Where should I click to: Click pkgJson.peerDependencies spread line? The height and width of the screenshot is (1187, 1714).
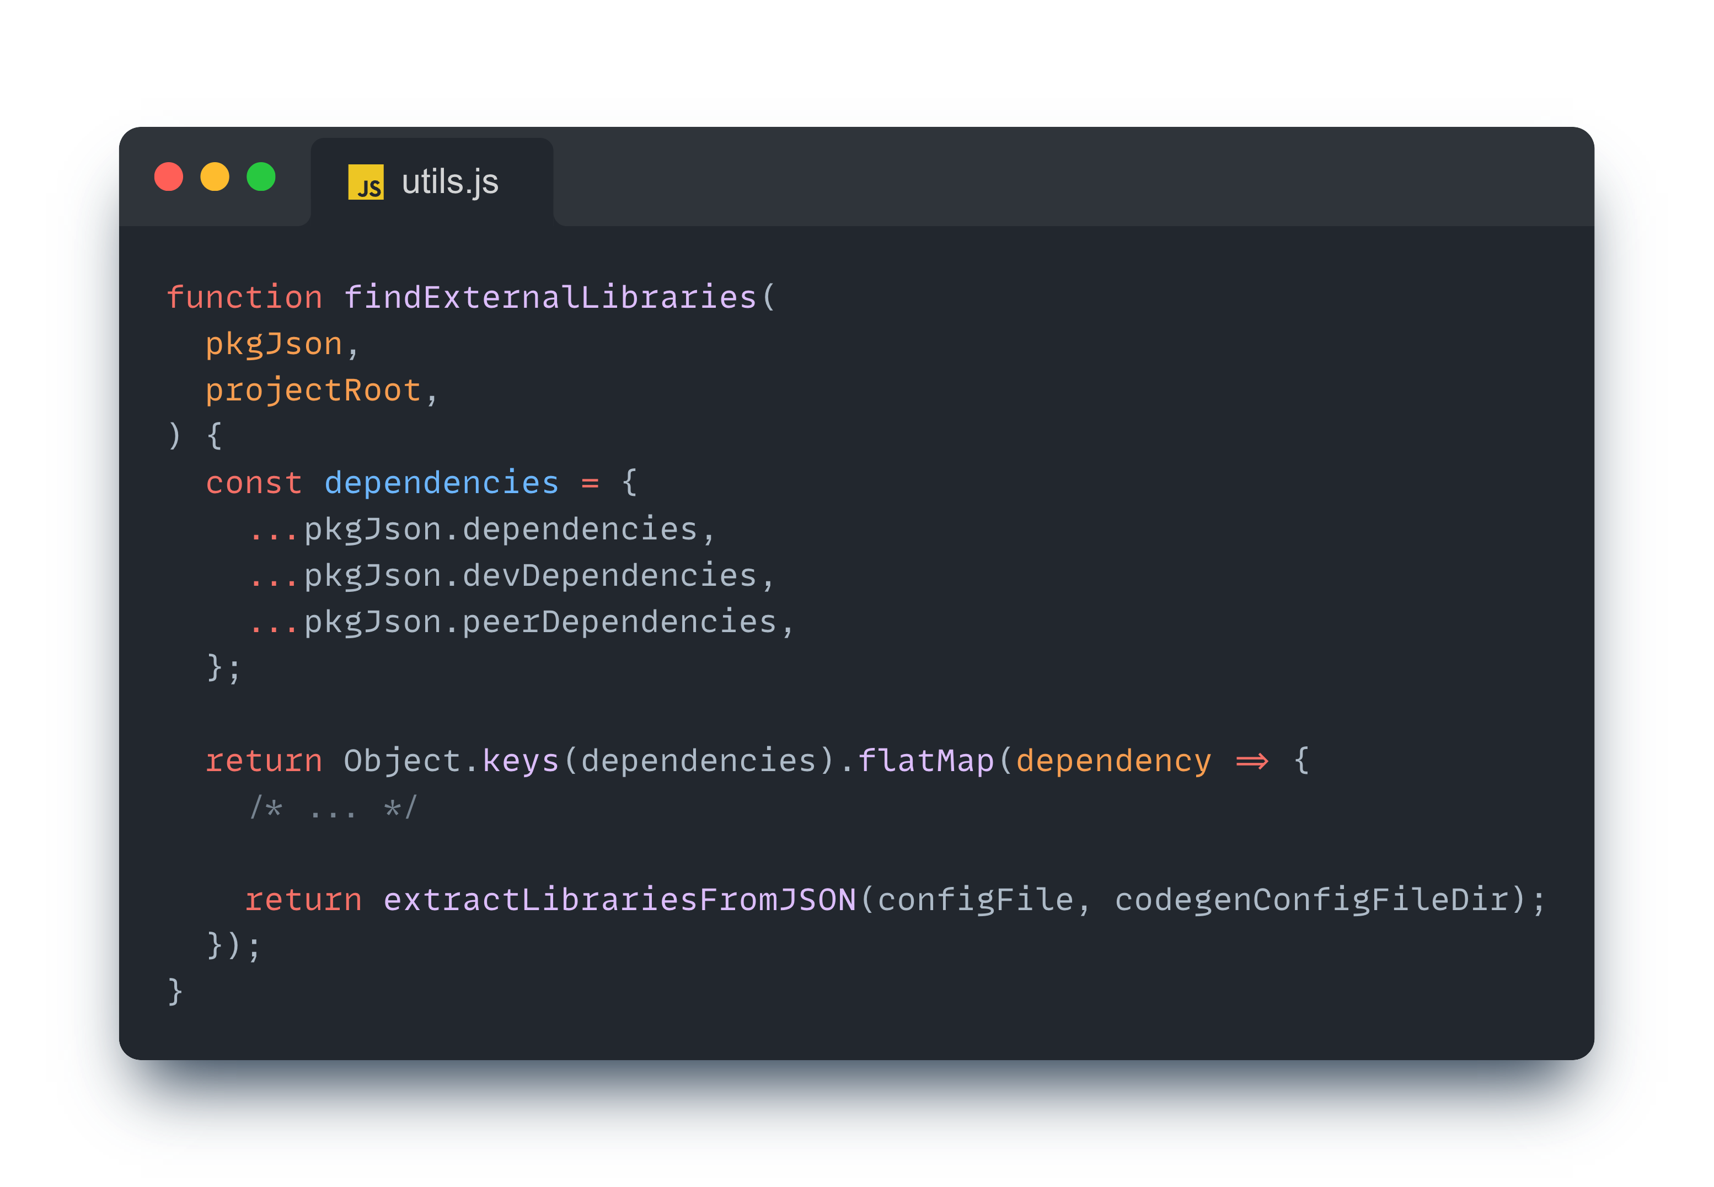tap(521, 623)
